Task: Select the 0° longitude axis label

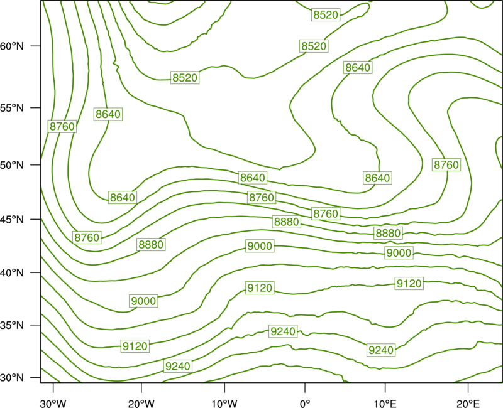Action: 305,404
